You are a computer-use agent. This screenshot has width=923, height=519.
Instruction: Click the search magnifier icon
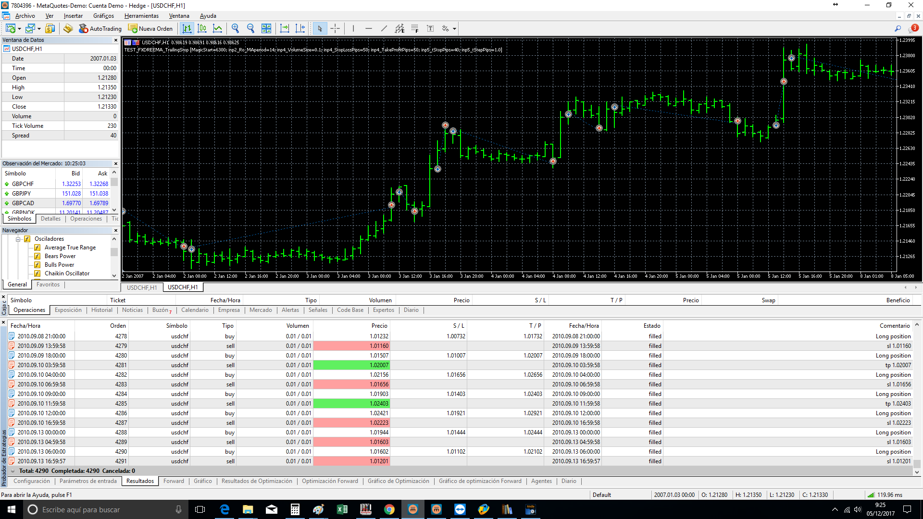pos(898,28)
